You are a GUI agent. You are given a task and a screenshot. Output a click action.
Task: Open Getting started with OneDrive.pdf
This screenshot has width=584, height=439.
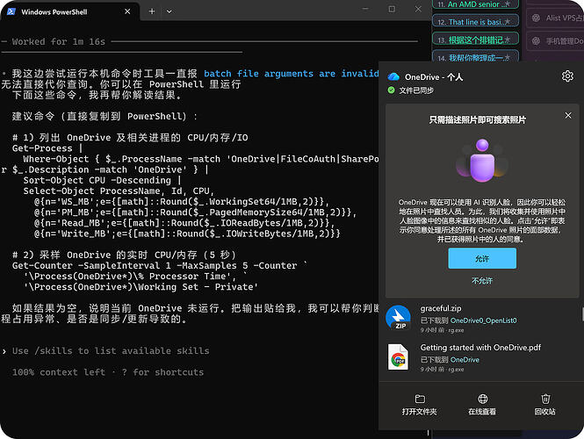480,348
